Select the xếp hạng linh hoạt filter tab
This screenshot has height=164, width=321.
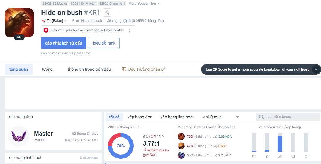[177, 117]
